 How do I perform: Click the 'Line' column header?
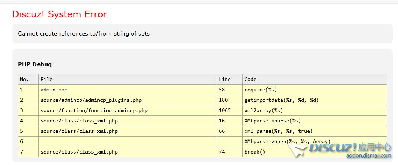coord(230,79)
